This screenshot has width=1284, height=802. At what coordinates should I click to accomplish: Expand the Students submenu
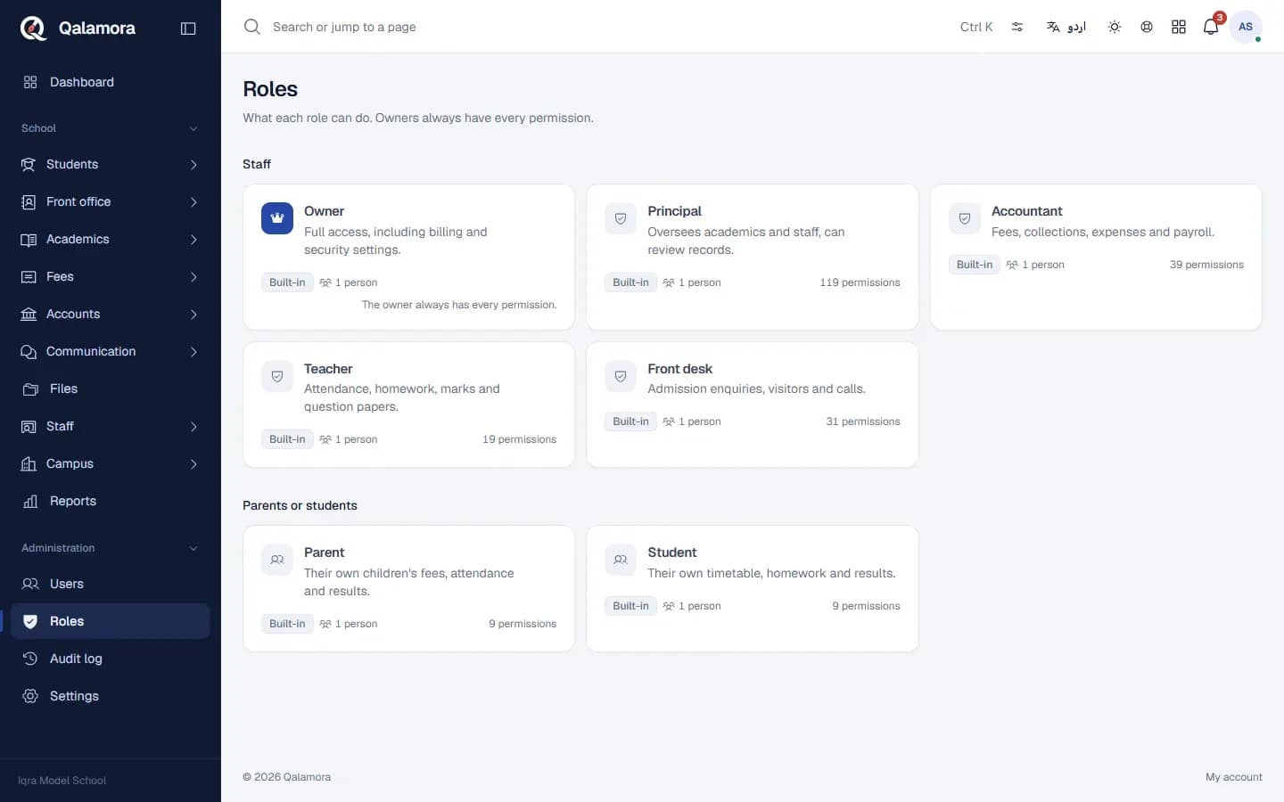111,165
